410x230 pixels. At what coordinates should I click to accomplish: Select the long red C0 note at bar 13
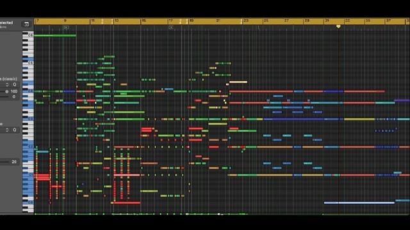(127, 203)
